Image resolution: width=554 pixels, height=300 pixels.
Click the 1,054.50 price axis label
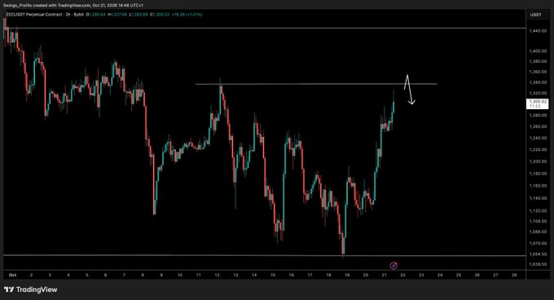pos(538,254)
